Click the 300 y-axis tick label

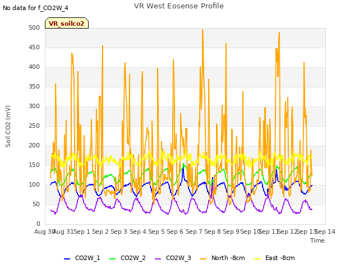[34, 106]
